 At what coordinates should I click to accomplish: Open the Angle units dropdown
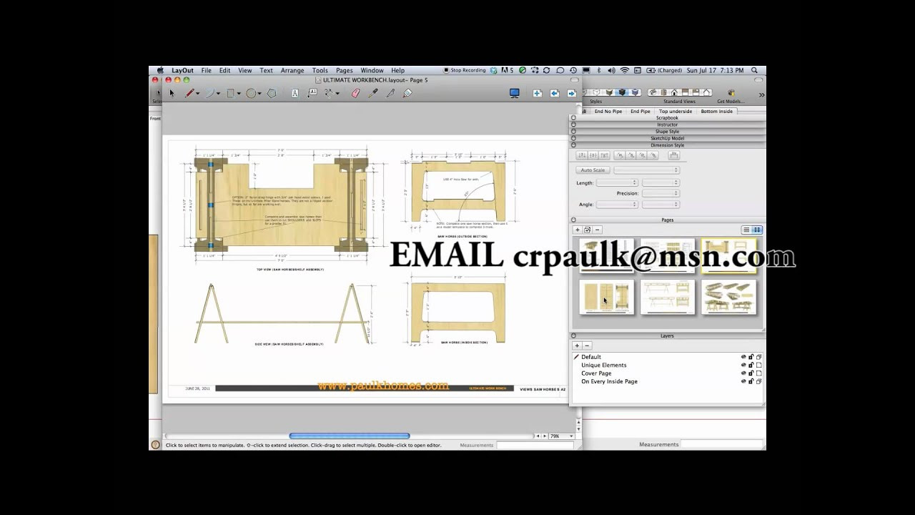tap(617, 205)
